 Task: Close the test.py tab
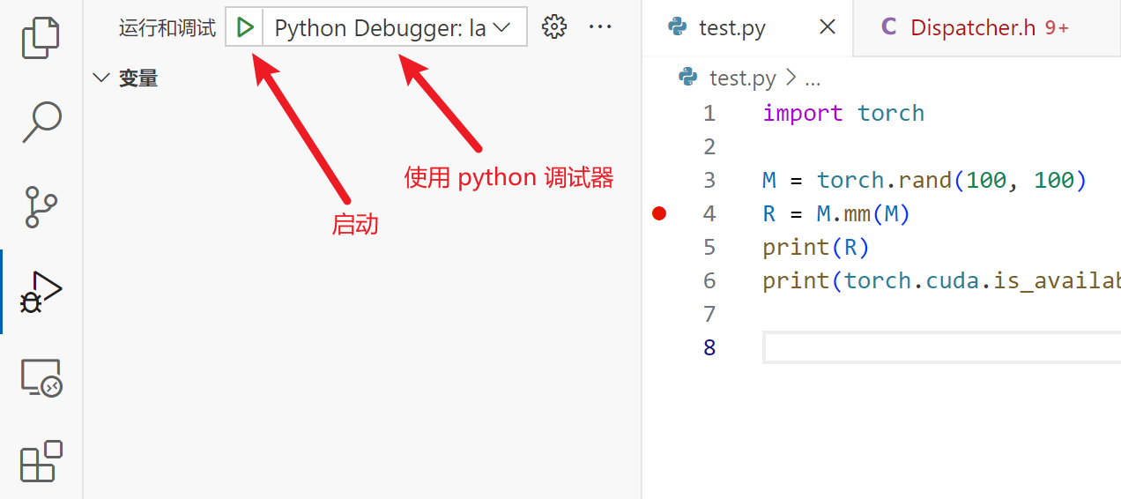coord(828,27)
